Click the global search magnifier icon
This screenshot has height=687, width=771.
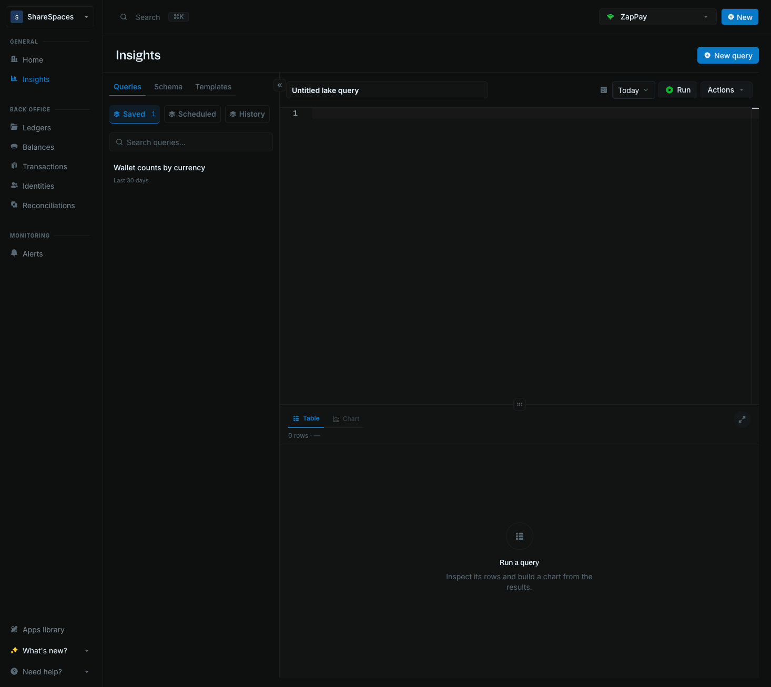point(124,17)
